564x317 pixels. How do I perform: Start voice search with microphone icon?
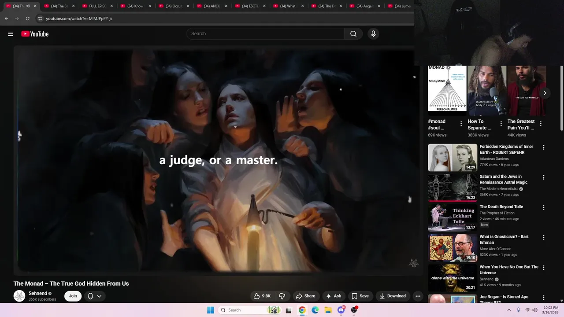click(x=373, y=34)
